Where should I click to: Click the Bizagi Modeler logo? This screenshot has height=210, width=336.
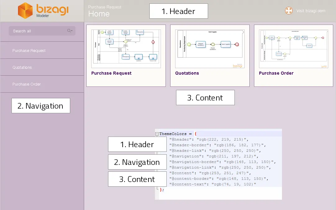[43, 10]
